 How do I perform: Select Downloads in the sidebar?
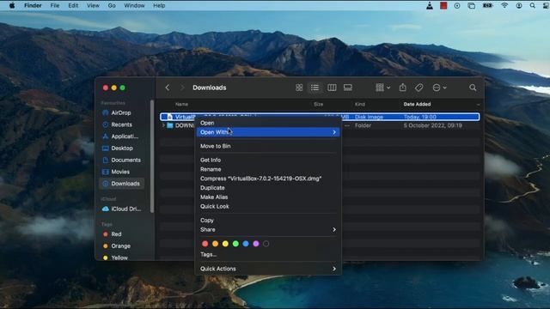[121, 184]
